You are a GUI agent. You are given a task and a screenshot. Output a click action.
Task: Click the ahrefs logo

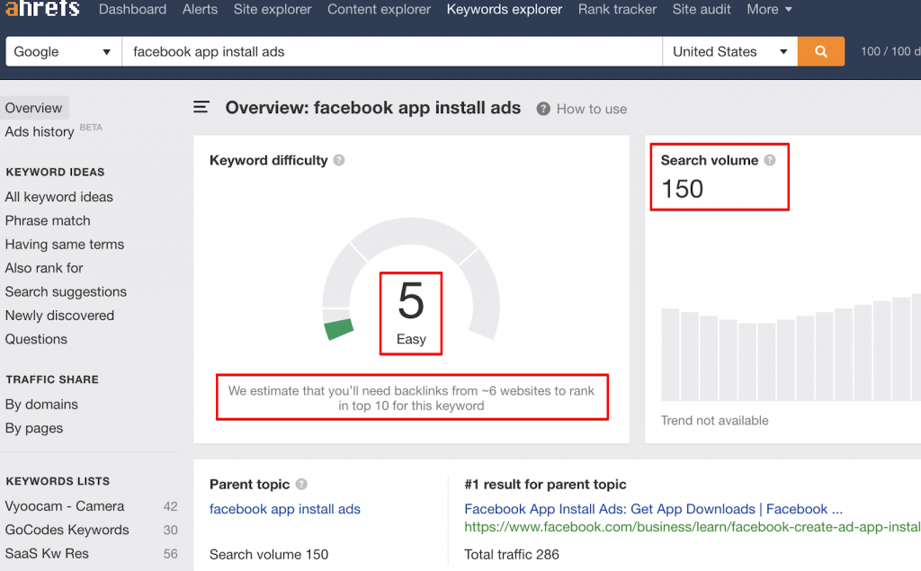[x=42, y=9]
